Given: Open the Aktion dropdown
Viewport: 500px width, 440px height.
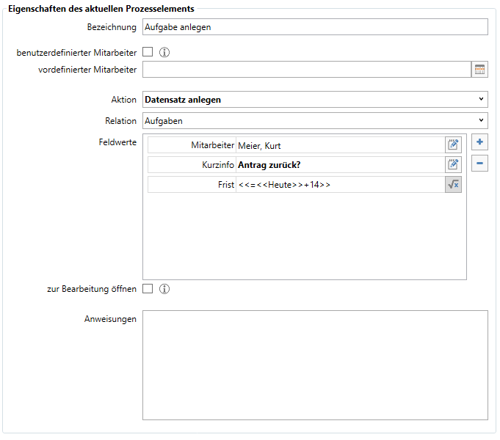Looking at the screenshot, I should point(315,100).
